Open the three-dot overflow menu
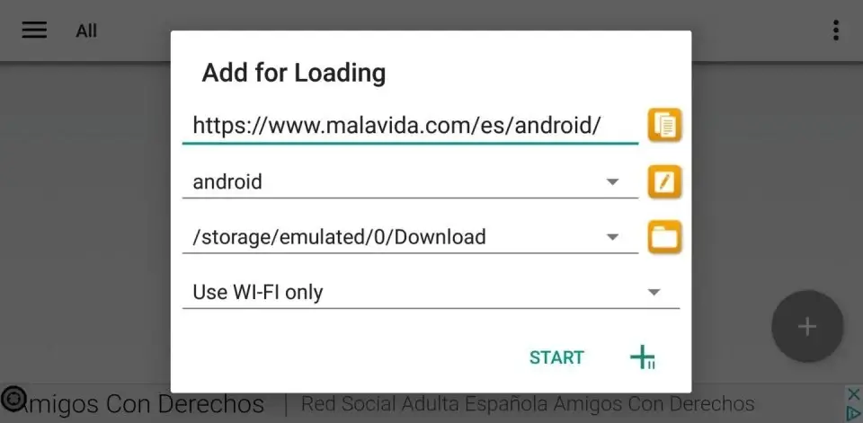The width and height of the screenshot is (863, 423). 835,31
